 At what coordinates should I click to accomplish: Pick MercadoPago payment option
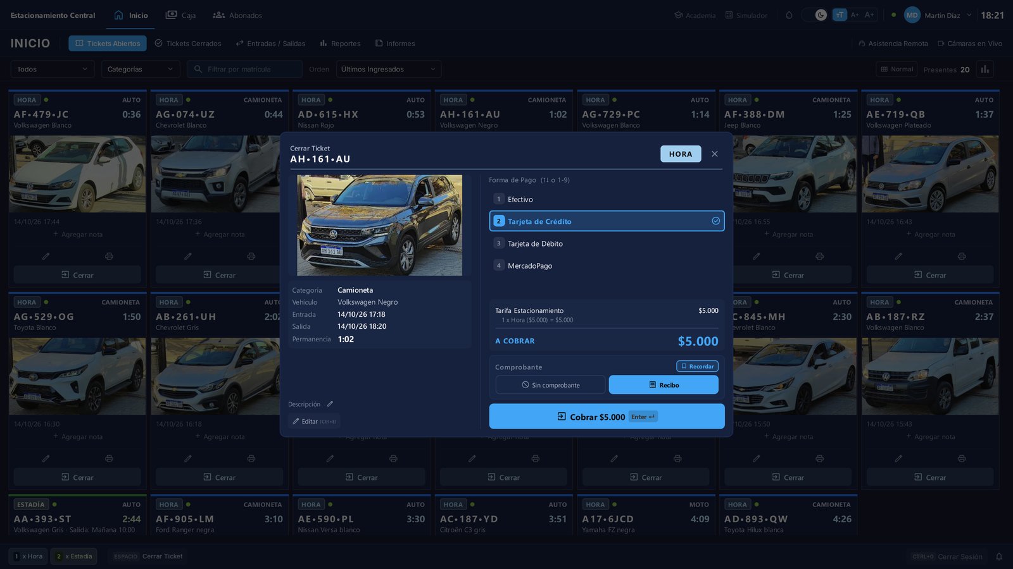607,266
